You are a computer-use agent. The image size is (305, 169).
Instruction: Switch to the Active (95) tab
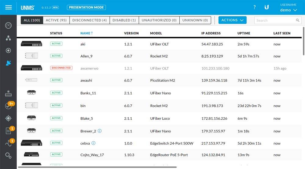56,20
